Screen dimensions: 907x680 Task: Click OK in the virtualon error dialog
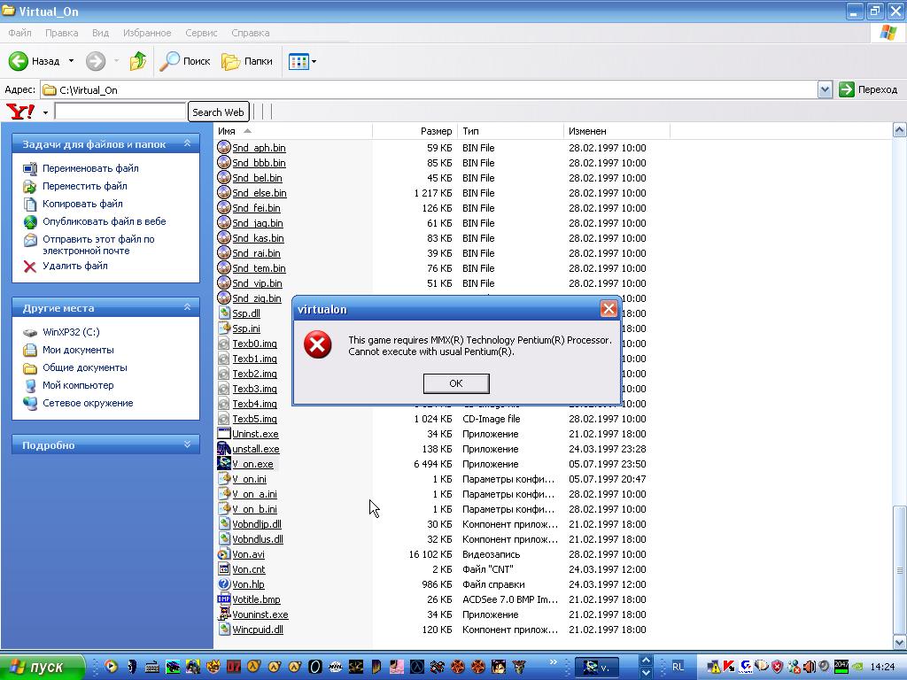(456, 383)
